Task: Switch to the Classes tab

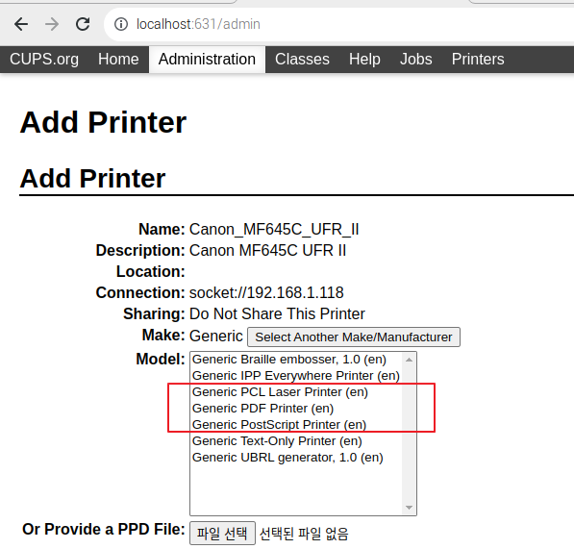Action: [302, 60]
